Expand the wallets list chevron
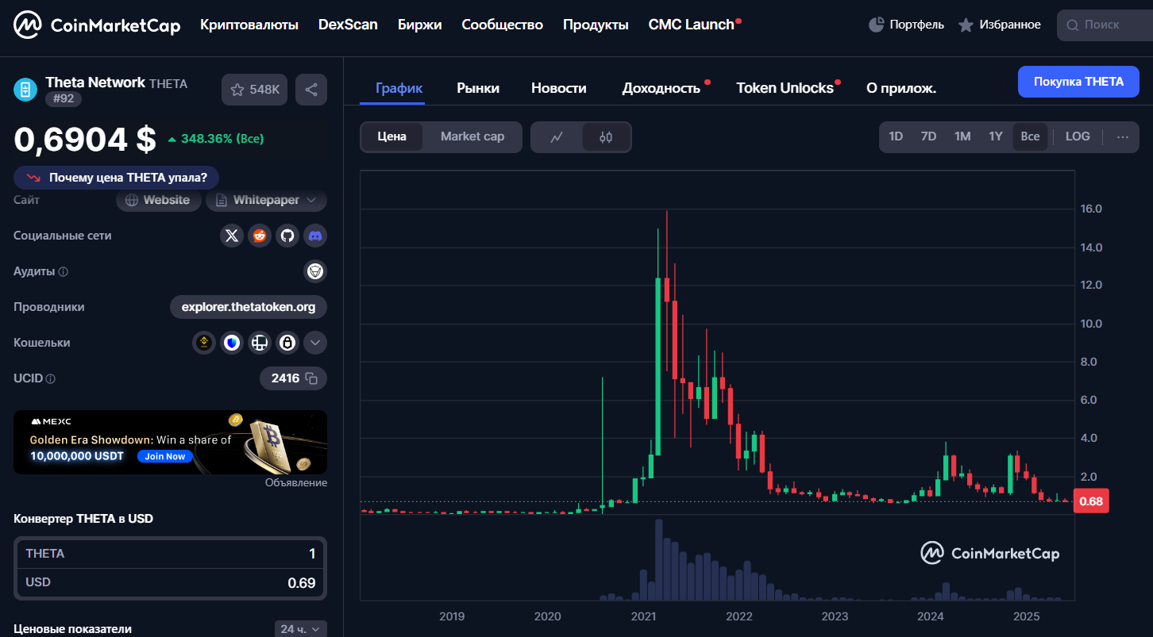This screenshot has height=637, width=1153. pos(314,342)
